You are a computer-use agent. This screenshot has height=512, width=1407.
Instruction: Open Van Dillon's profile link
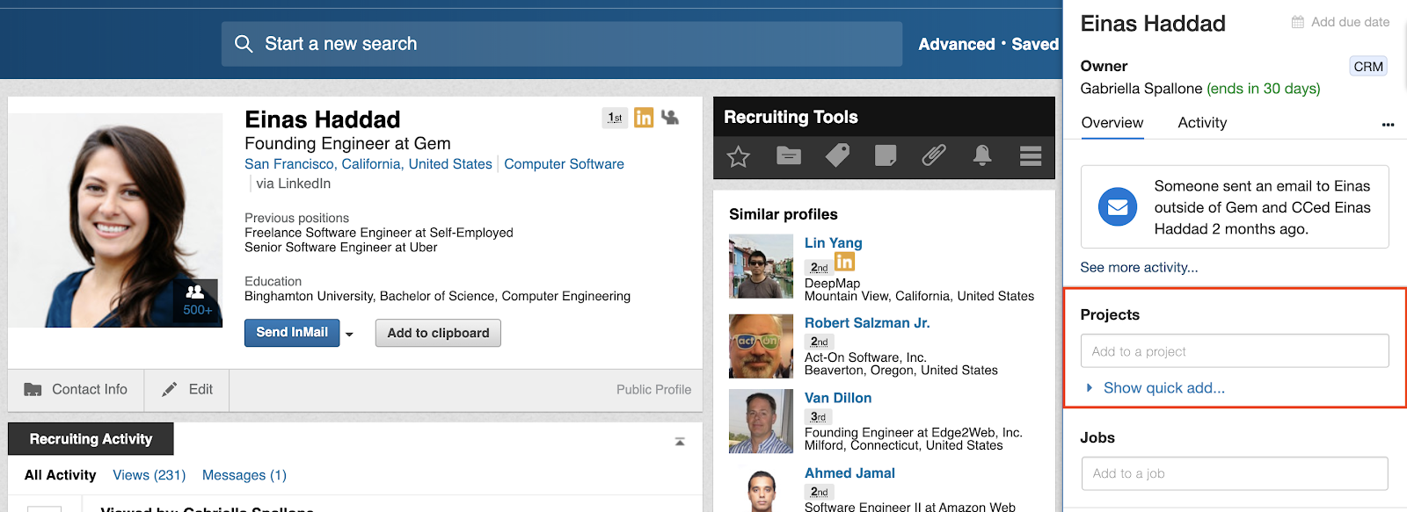(838, 399)
